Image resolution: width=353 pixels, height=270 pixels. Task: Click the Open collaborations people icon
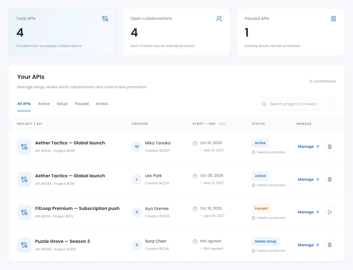(219, 19)
